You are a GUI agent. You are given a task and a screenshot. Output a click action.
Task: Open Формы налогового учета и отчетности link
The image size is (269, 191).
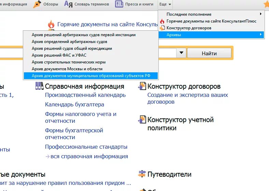[x=81, y=117]
